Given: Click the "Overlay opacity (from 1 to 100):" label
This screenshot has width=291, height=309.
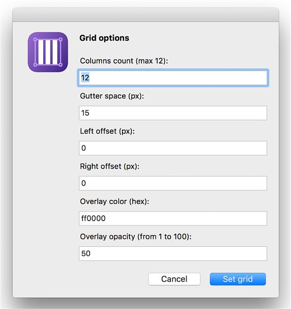Looking at the screenshot, I should 136,237.
